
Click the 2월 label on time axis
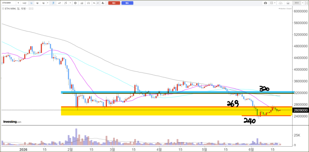tap(70, 149)
